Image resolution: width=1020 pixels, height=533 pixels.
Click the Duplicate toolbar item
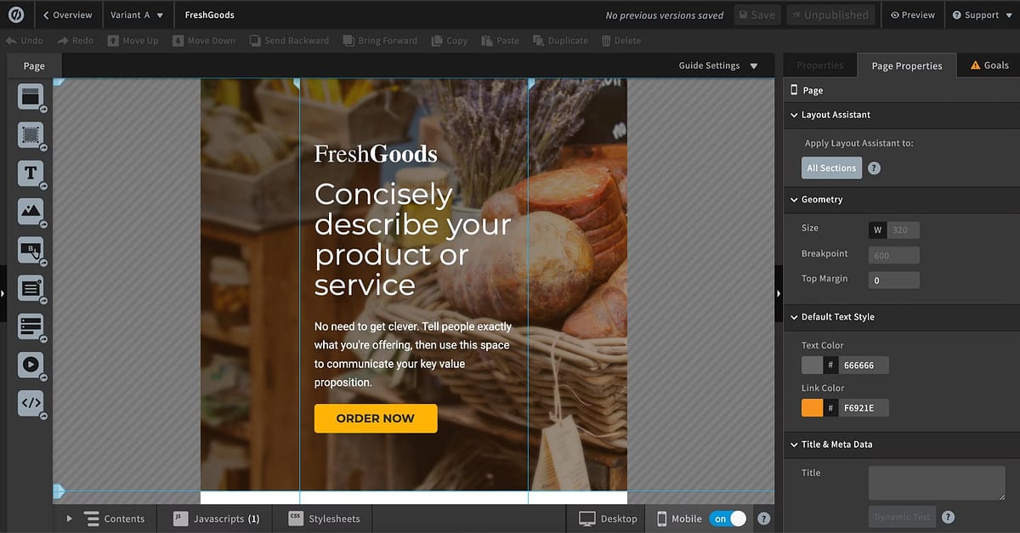click(x=561, y=40)
